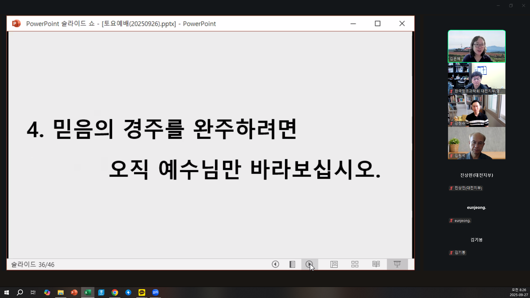Image resolution: width=530 pixels, height=298 pixels.
Task: Select 김은혜's video thumbnail
Action: coord(476,46)
